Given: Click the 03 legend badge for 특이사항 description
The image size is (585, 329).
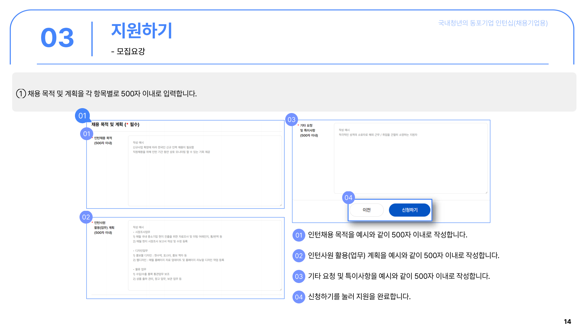Looking at the screenshot, I should [x=299, y=276].
